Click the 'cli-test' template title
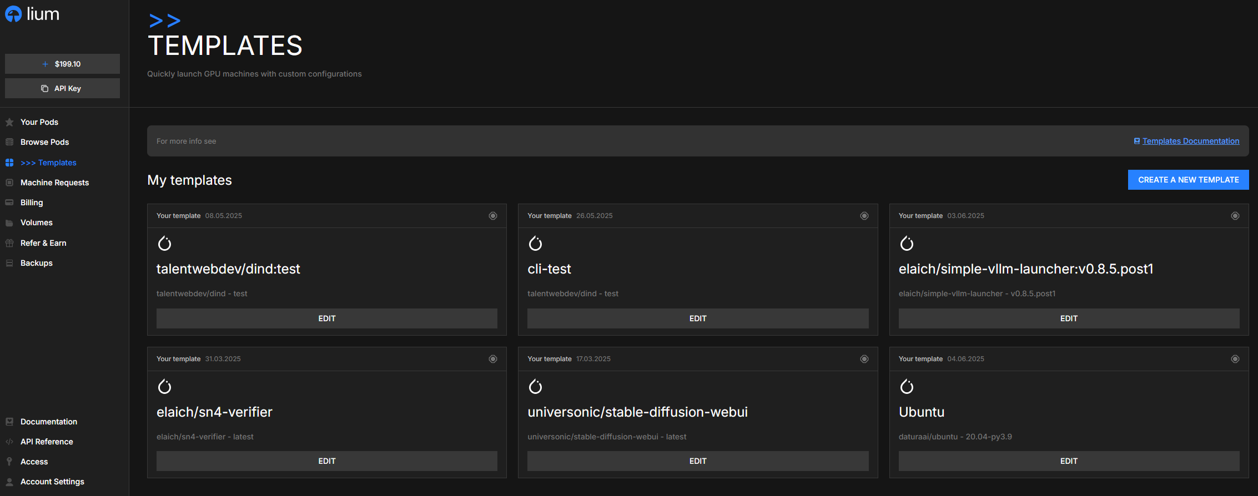 point(549,269)
